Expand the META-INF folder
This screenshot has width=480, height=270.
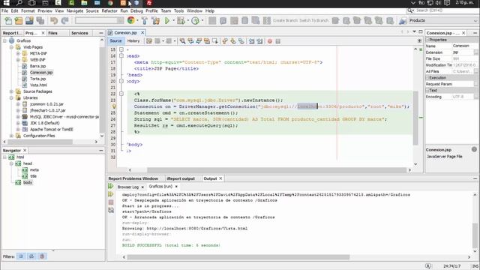(x=18, y=53)
